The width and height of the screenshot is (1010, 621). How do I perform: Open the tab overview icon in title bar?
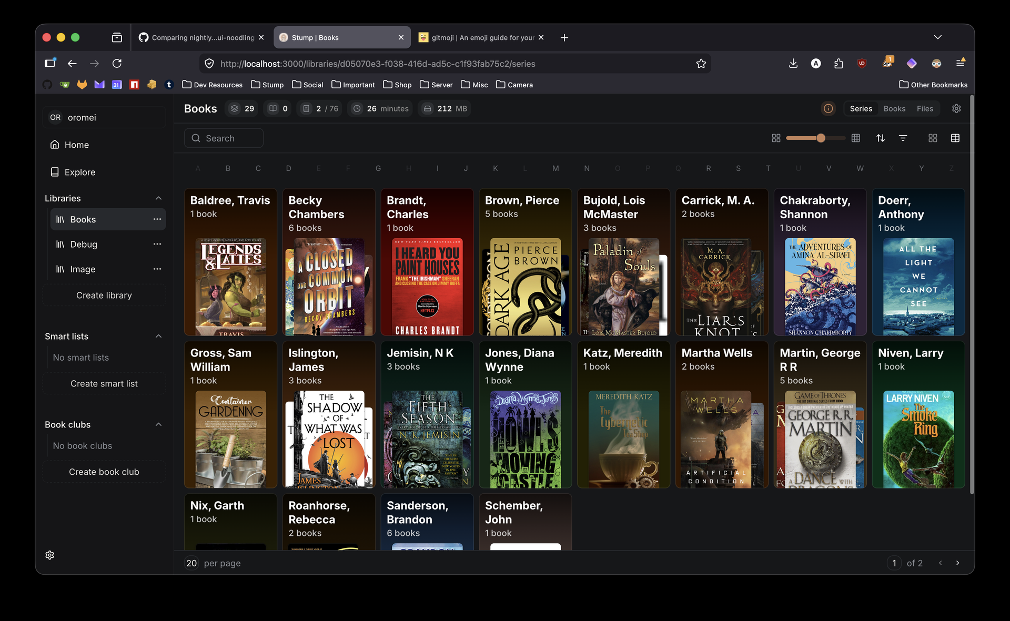(x=117, y=38)
